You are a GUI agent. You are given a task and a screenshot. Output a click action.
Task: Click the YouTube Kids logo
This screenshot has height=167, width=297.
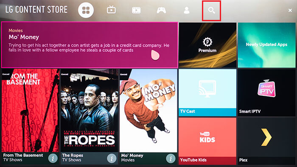[207, 137]
